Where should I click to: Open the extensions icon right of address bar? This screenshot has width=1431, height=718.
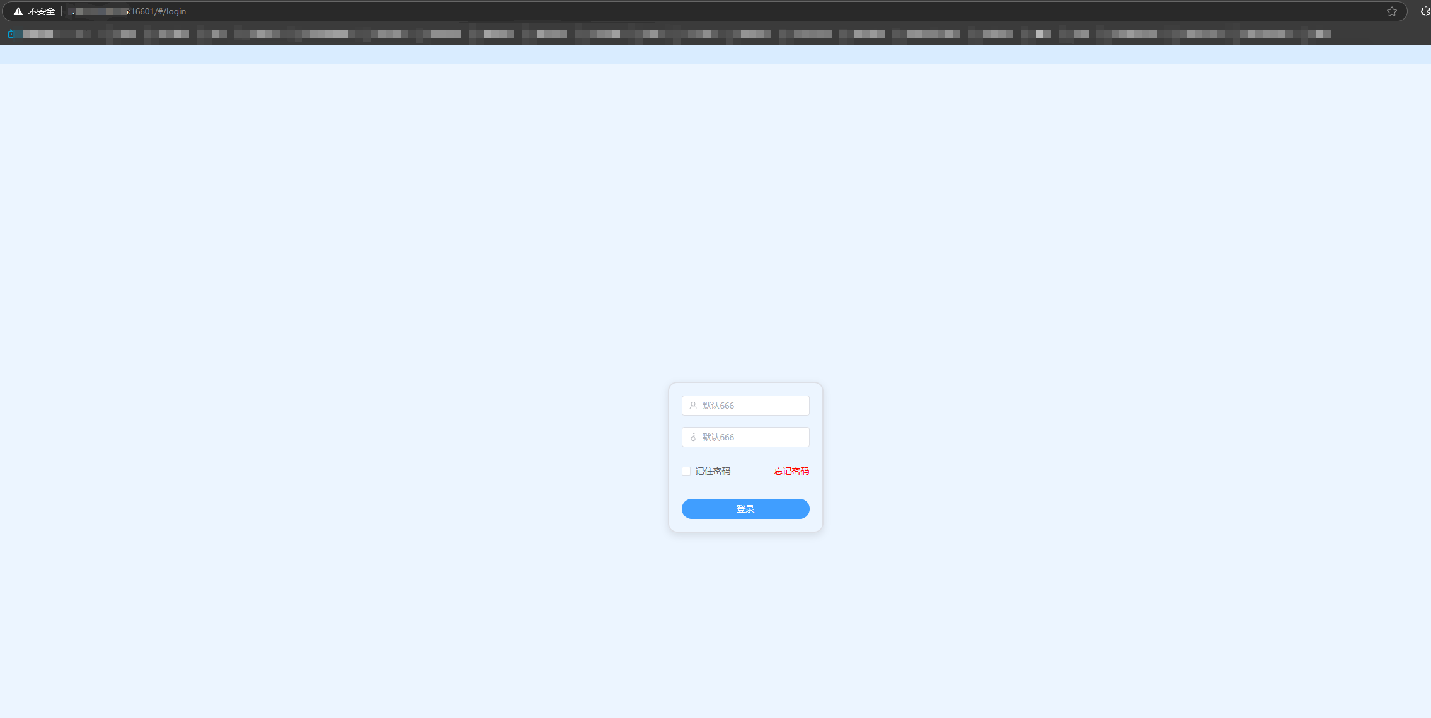click(1425, 11)
